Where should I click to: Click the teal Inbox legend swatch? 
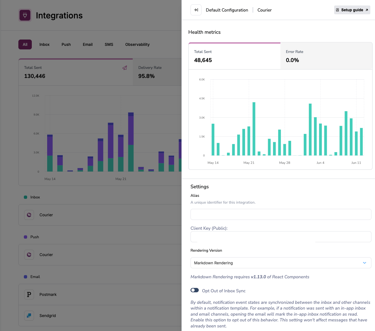point(25,197)
